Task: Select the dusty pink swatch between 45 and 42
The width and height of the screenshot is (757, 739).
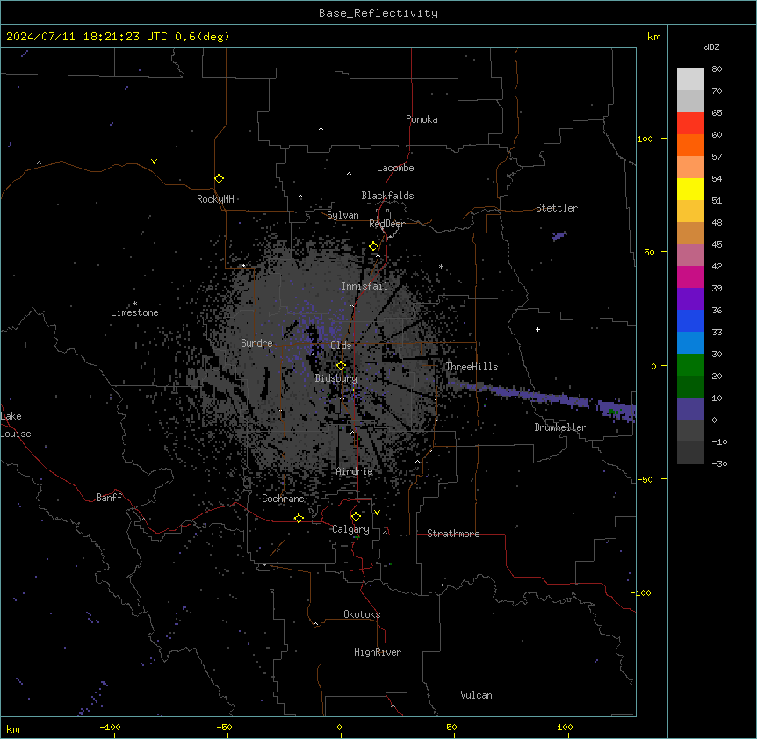Action: (x=690, y=255)
